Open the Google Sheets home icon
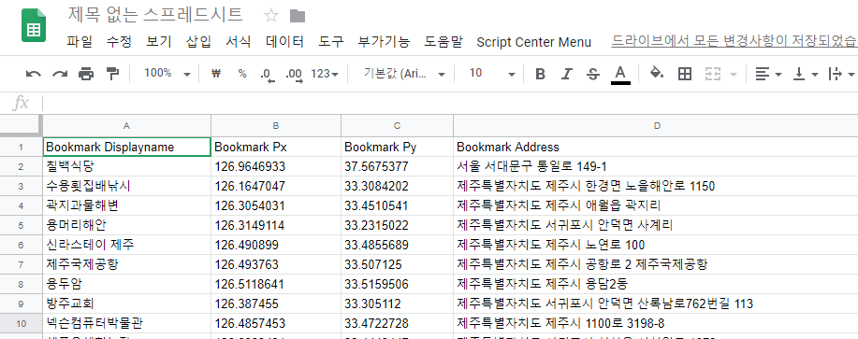 tap(34, 25)
